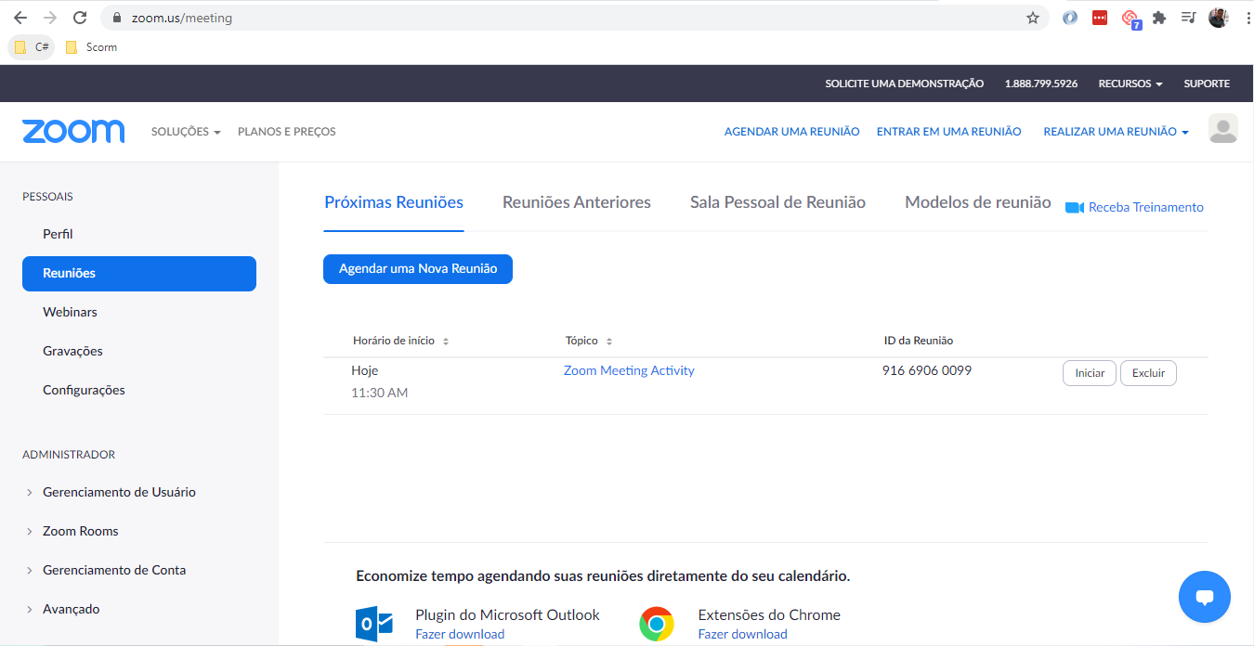
Task: Open the Realizar uma Reunião dropdown
Action: [x=1116, y=132]
